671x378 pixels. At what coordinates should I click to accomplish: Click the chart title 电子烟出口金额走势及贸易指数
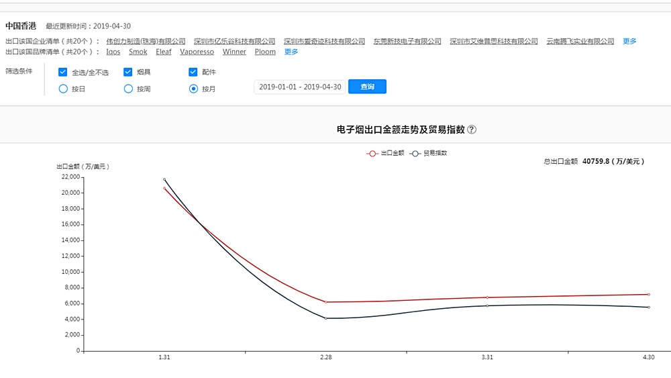401,130
